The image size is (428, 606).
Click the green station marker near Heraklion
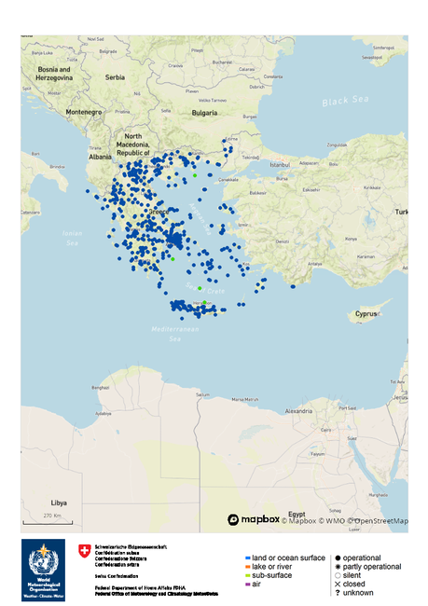point(204,302)
